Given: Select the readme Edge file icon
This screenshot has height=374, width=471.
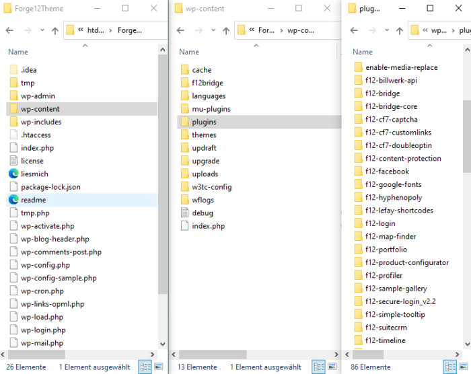Looking at the screenshot, I should pyautogui.click(x=13, y=200).
